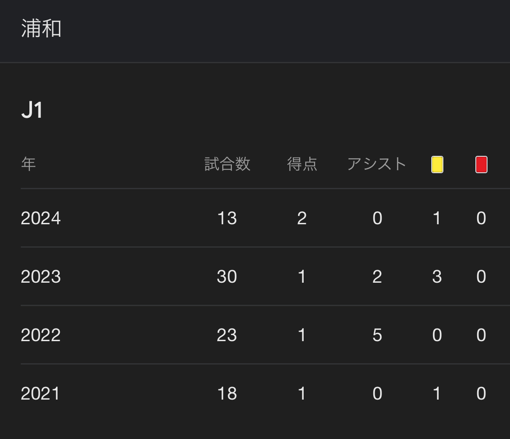Select the 試合数 column header
Viewport: 510px width, 439px height.
228,164
